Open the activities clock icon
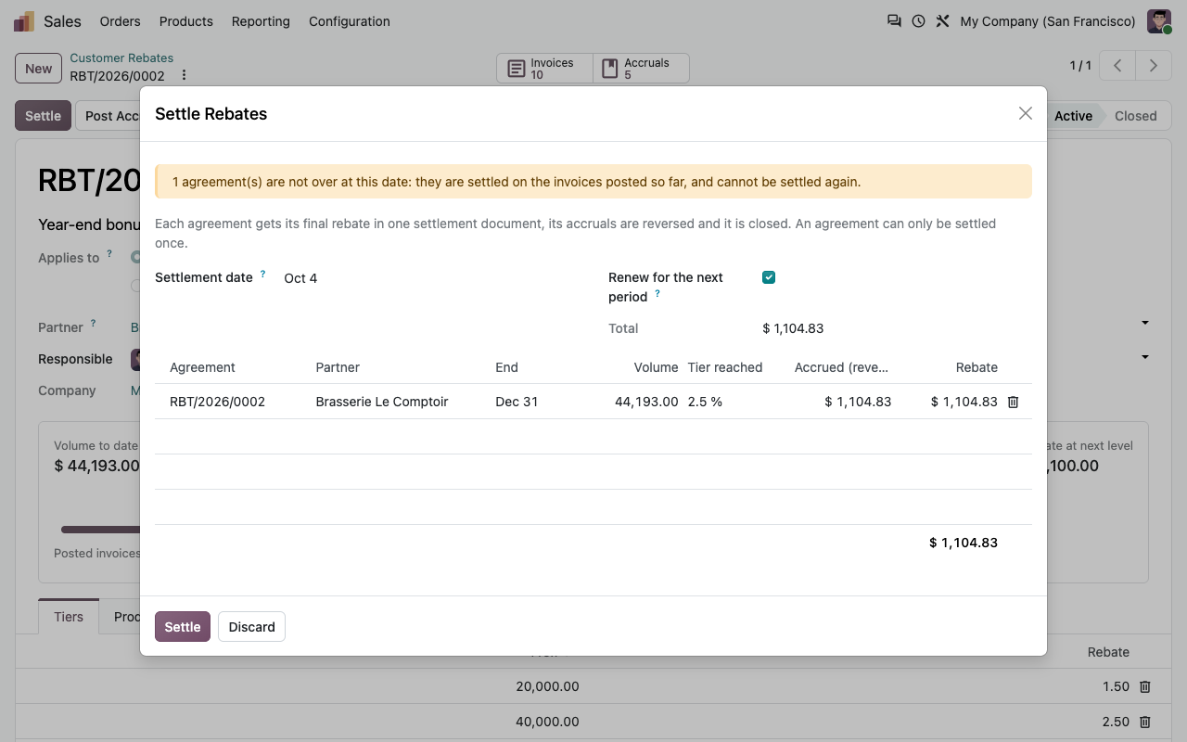The height and width of the screenshot is (742, 1187). (x=918, y=20)
